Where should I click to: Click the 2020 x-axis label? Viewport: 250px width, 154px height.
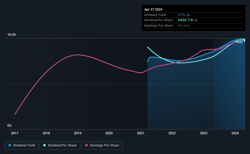point(109,133)
